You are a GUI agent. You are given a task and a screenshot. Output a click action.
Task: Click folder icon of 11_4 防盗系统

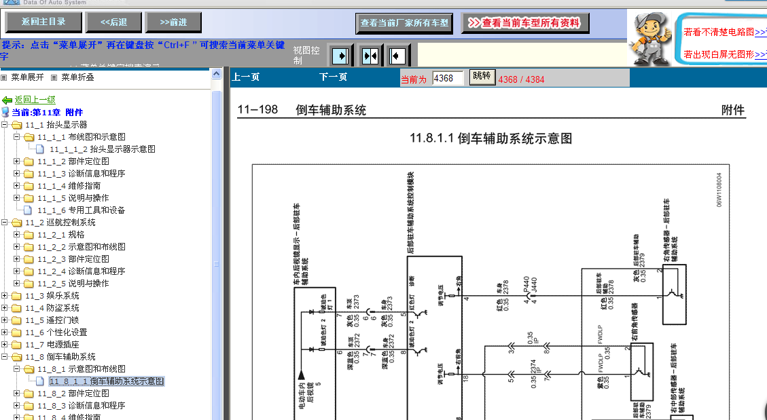17,308
